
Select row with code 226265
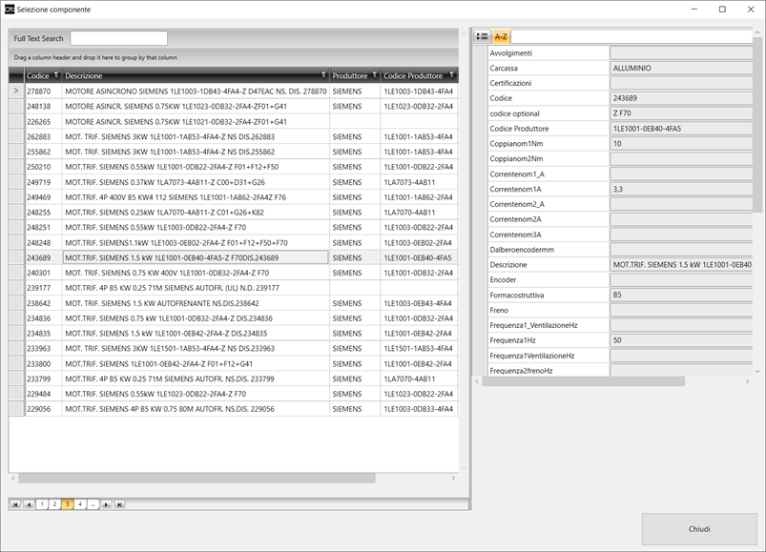(x=233, y=121)
